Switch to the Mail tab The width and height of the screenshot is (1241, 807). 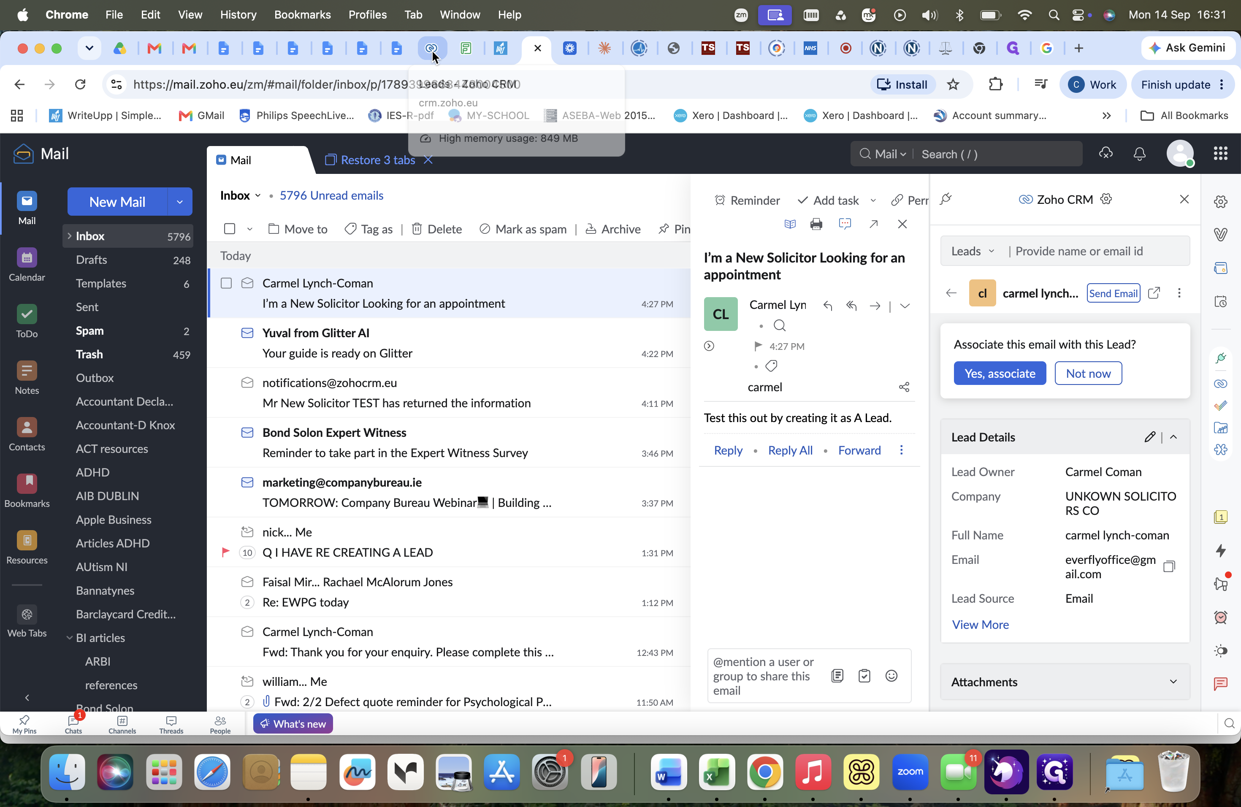click(x=240, y=160)
